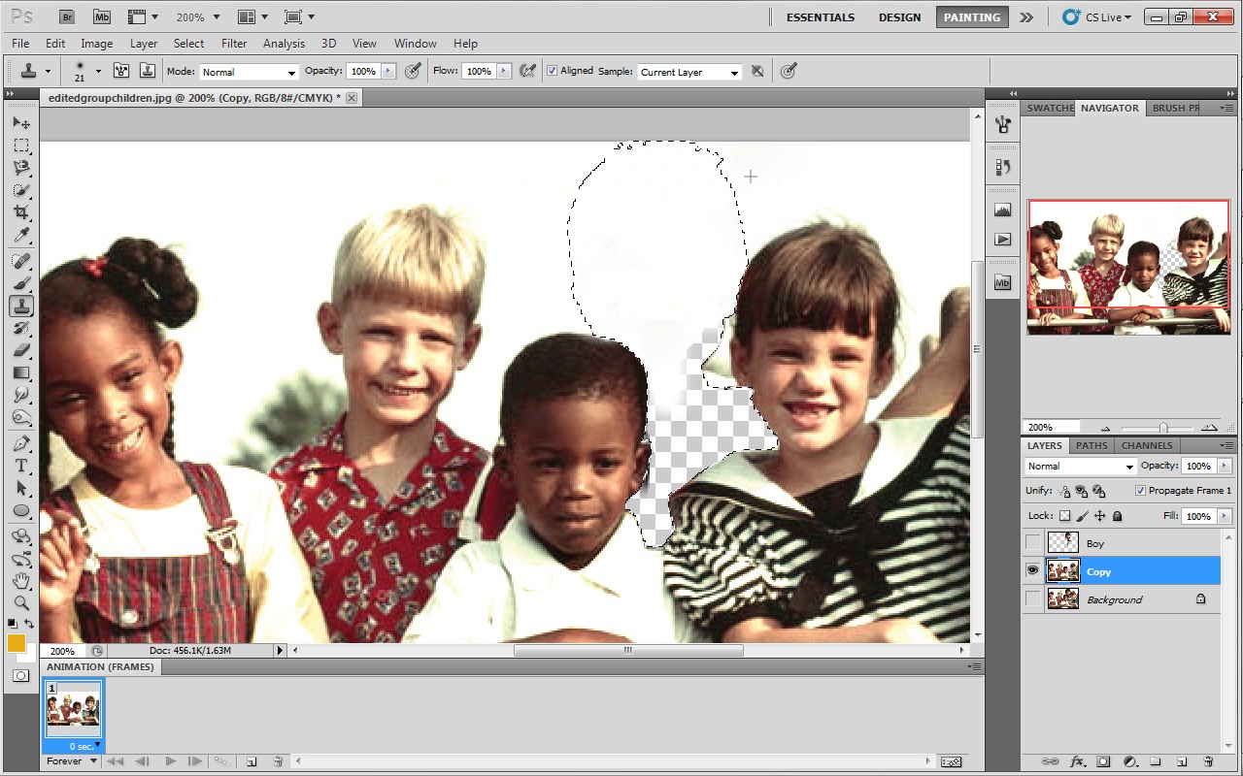Image resolution: width=1243 pixels, height=776 pixels.
Task: Click the Add layer mask icon
Action: 1103,761
